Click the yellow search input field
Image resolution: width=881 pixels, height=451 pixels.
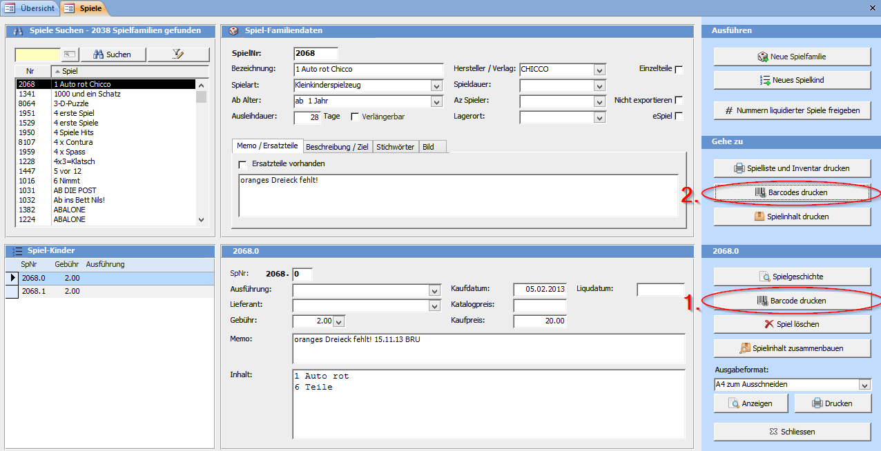pyautogui.click(x=38, y=54)
